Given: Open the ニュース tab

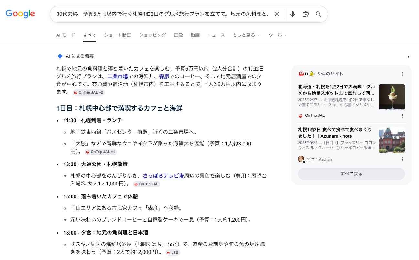Looking at the screenshot, I should pyautogui.click(x=216, y=35).
